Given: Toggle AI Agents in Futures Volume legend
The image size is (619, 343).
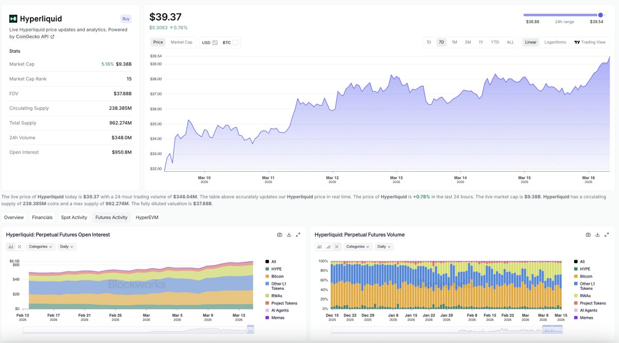Looking at the screenshot, I should pyautogui.click(x=586, y=311).
